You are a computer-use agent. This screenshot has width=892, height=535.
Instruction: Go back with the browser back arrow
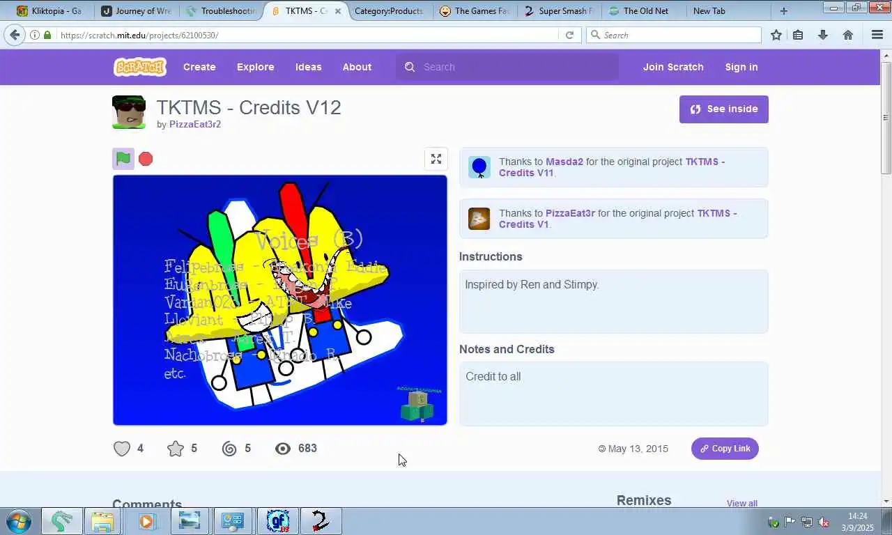tap(15, 35)
